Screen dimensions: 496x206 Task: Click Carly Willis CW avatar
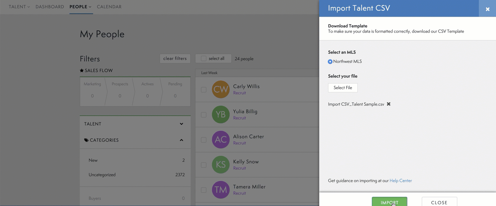[x=221, y=89]
